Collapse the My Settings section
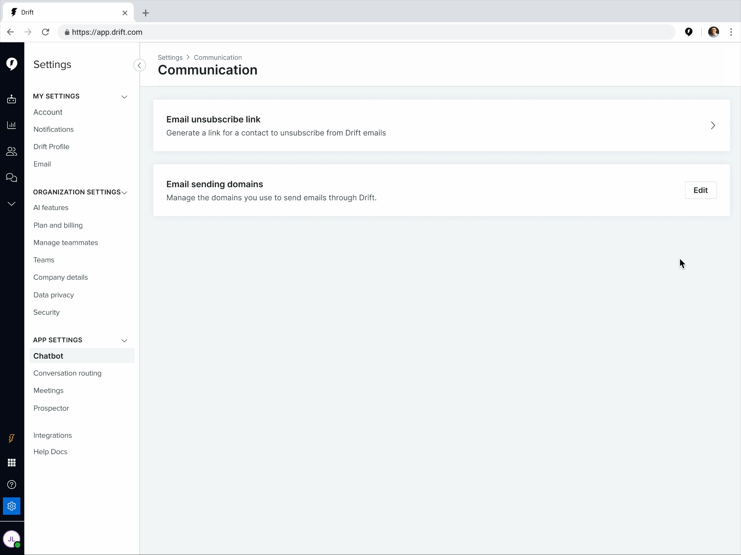 (124, 97)
